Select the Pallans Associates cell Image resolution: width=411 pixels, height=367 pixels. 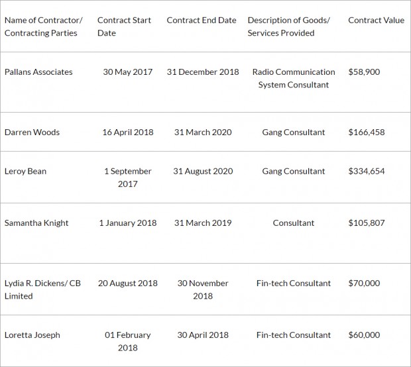coord(38,72)
